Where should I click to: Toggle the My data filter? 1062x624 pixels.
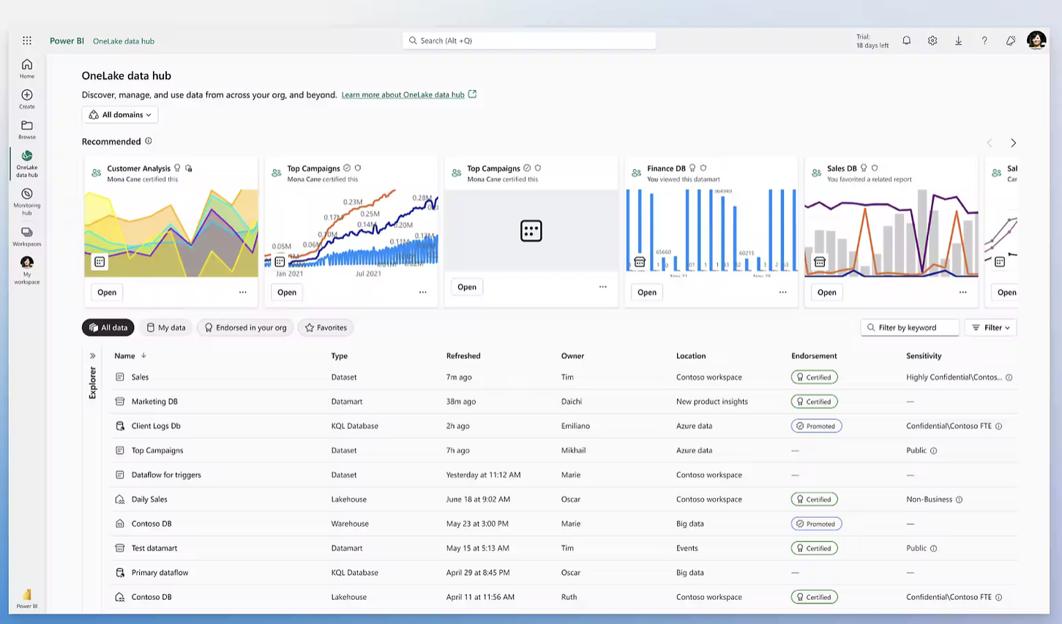pos(166,327)
